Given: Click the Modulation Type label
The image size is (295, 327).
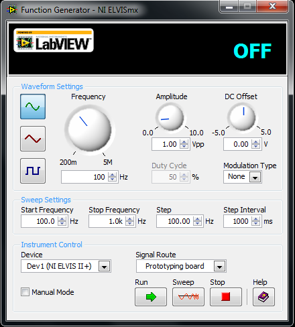Looking at the screenshot, I should [x=250, y=166].
